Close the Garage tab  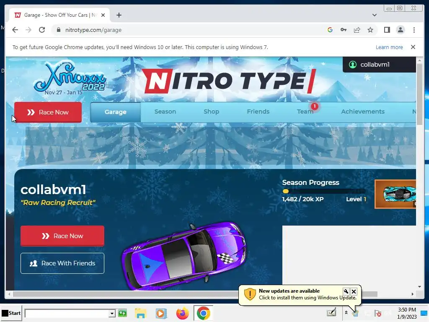(x=103, y=15)
